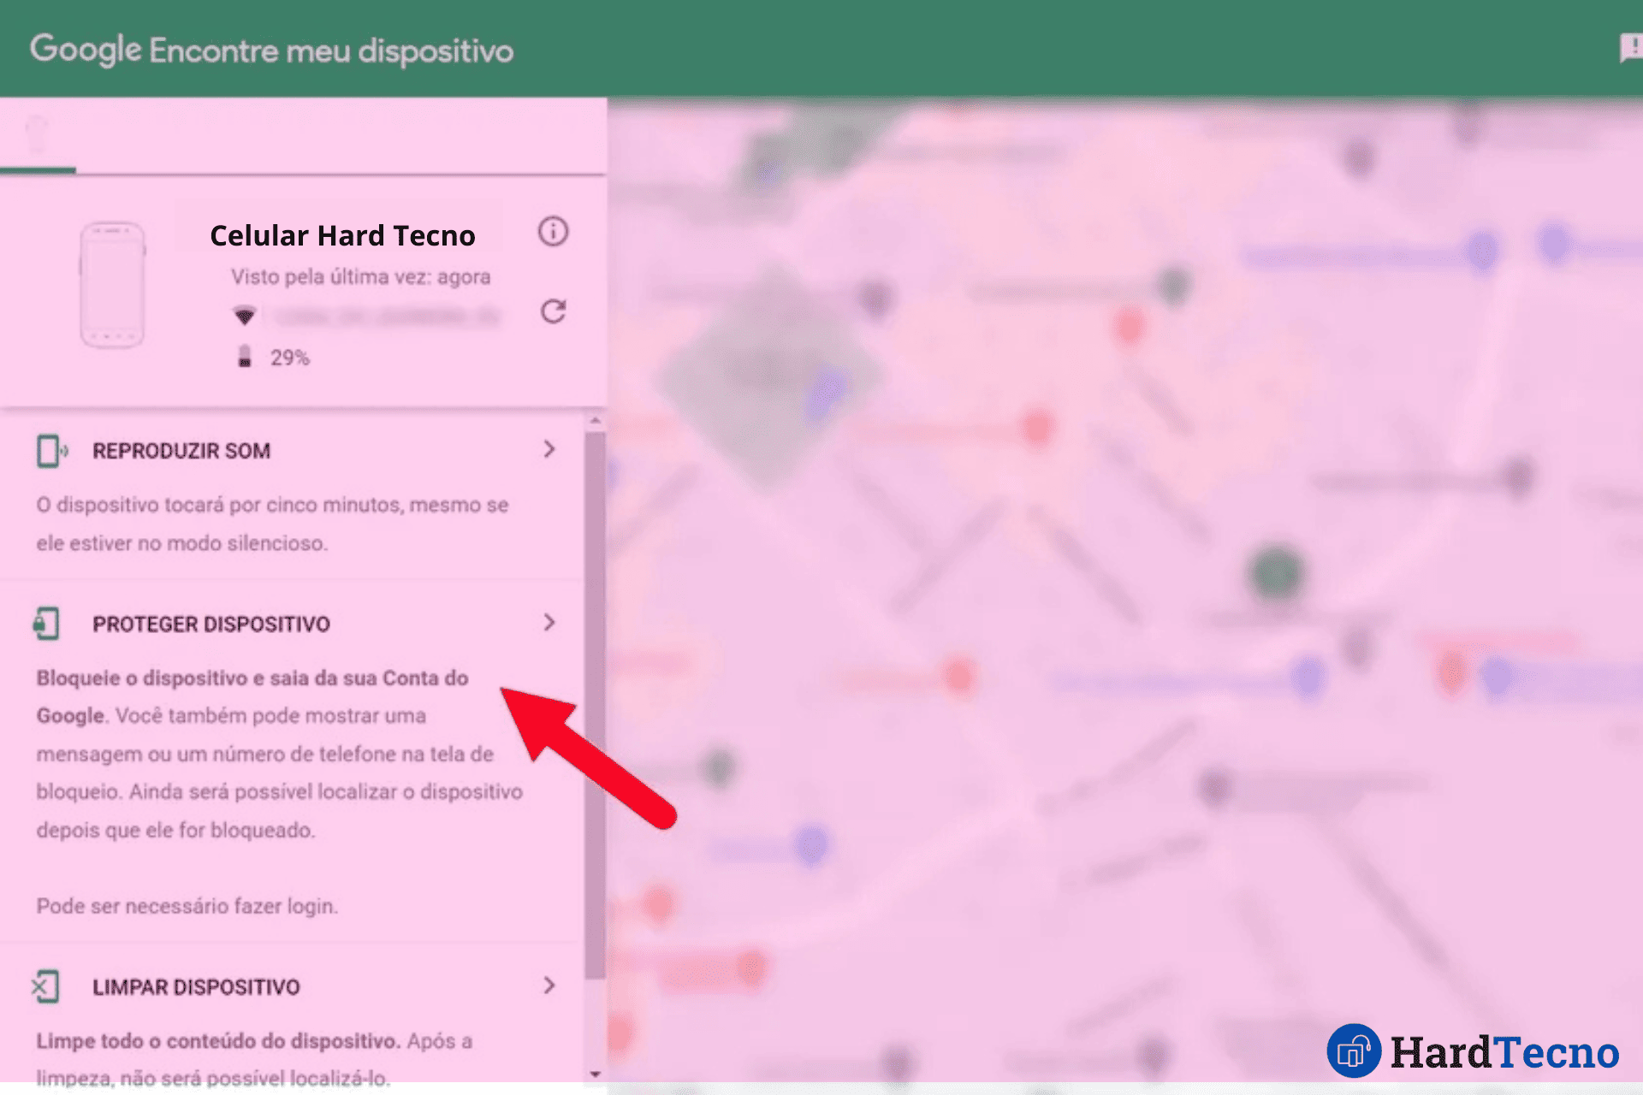Click the Proteger Dispositivo lock phone icon
Viewport: 1643px width, 1095px height.
pos(46,624)
